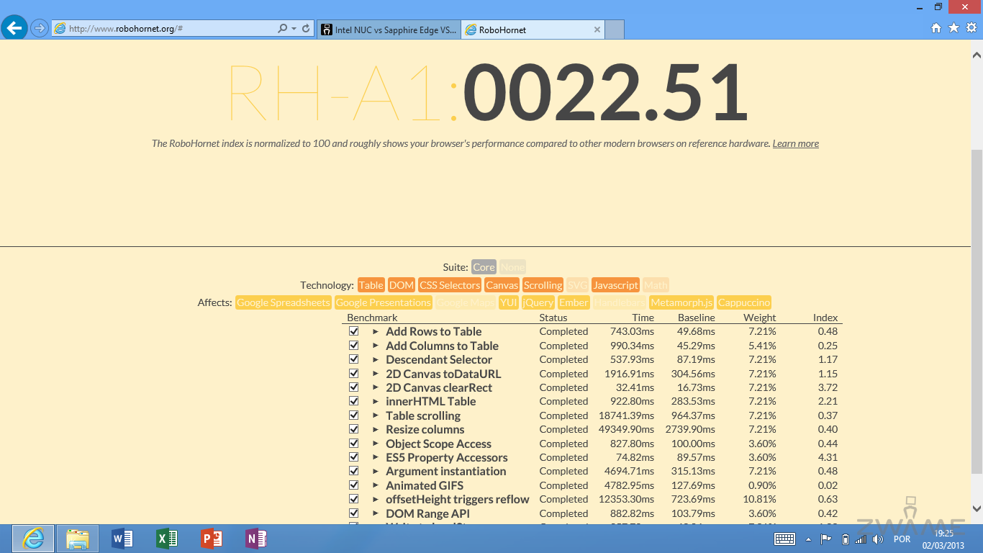Refresh the page with reload icon

point(306,29)
